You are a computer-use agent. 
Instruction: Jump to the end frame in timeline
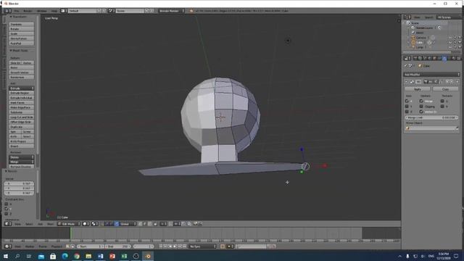tap(185, 246)
